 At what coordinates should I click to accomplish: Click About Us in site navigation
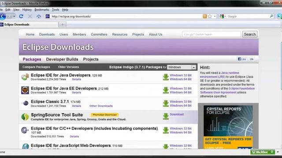pos(156,34)
